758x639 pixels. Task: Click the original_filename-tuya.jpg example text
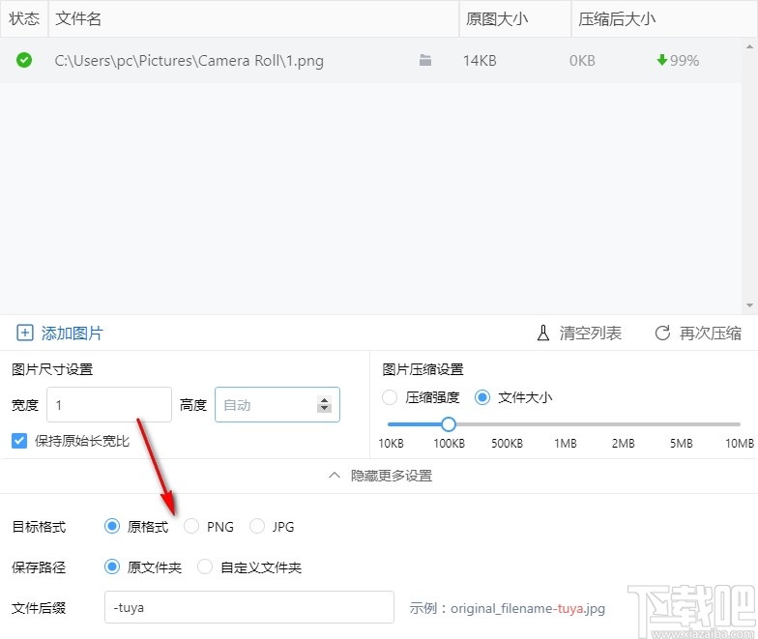[x=528, y=608]
